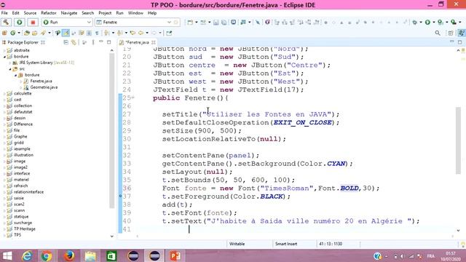Expand the JRE System Library node
466x262 pixels.
(x=10, y=63)
